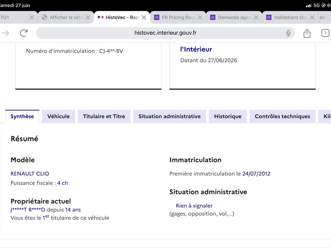This screenshot has height=248, width=331.
Task: Click the (gages, opposition, vol,...) text
Action: [x=202, y=214]
